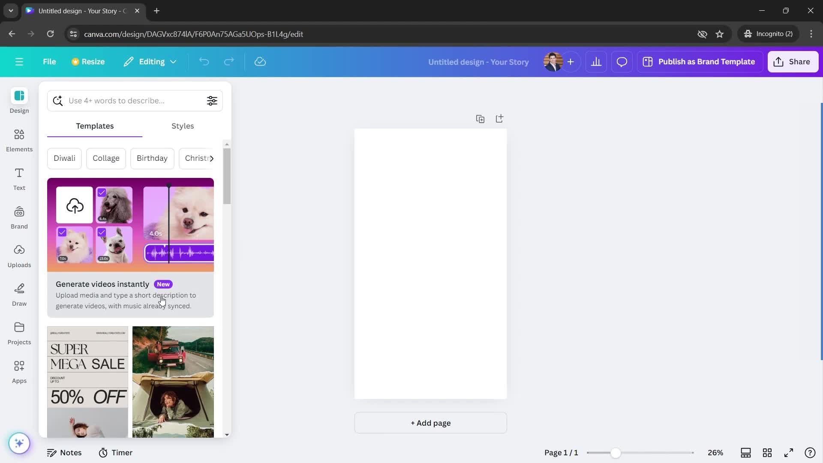The height and width of the screenshot is (463, 823).
Task: Open the Draw tool panel
Action: pyautogui.click(x=19, y=293)
